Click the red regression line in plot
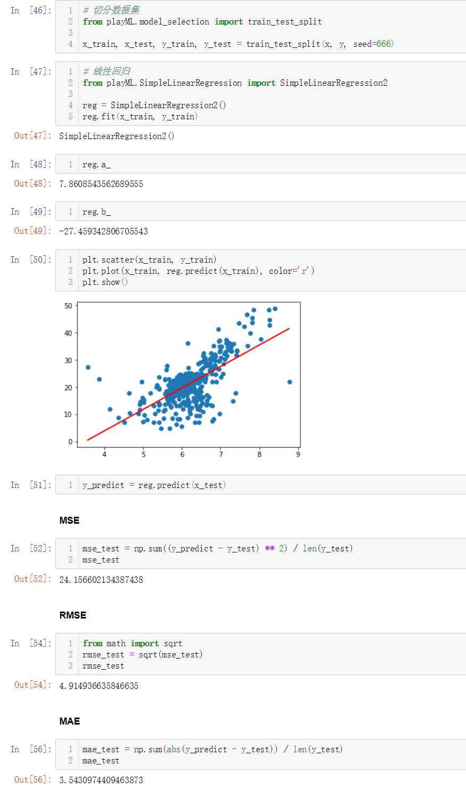Screen dimensions: 466x789 (x=189, y=384)
